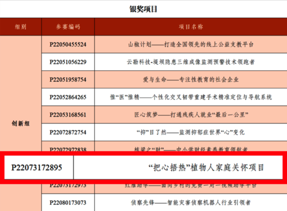Click project "抑"目了然 depression monitoring row
287x211 pixels.
coord(191,132)
